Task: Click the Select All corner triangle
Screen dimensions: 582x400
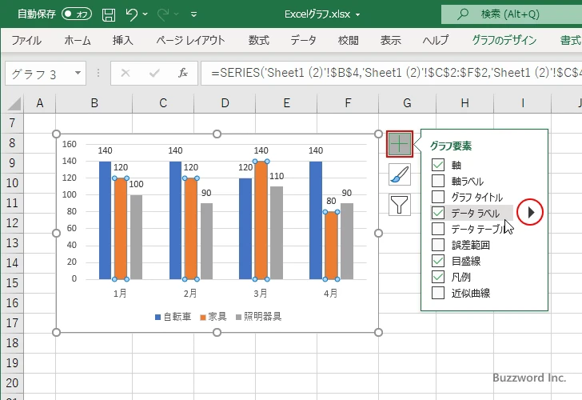Action: pyautogui.click(x=13, y=104)
